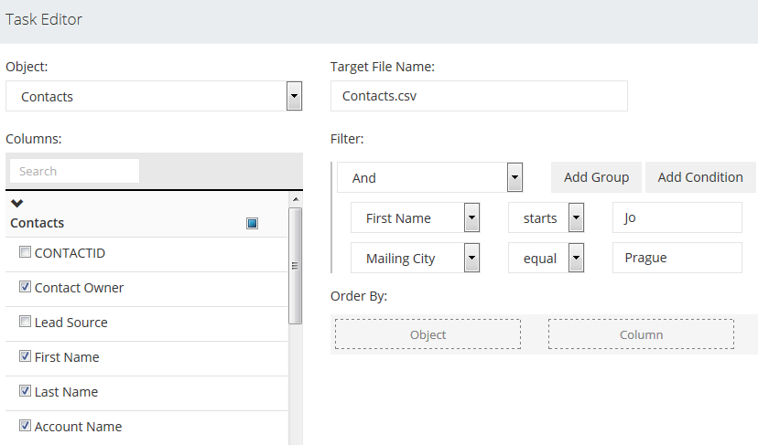Click the Add Group button
Viewport: 758px width, 445px height.
point(596,177)
